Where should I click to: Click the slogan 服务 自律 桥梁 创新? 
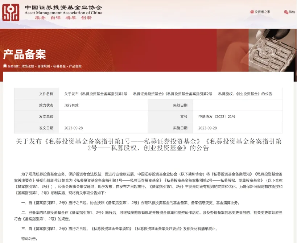coord(63,18)
